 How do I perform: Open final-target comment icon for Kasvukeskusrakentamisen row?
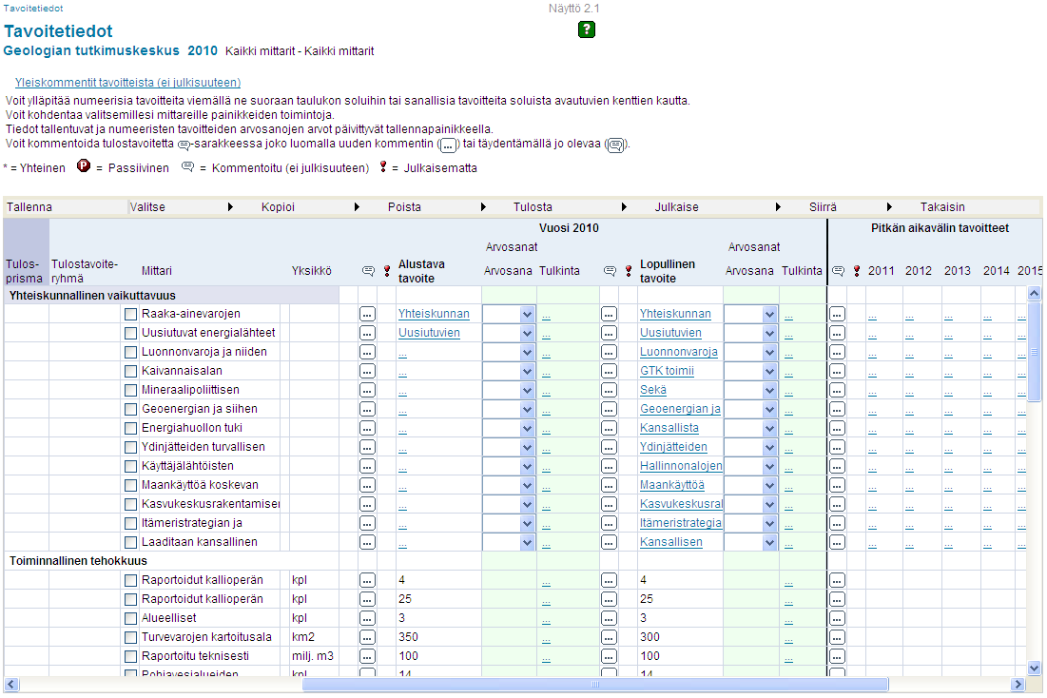point(609,504)
